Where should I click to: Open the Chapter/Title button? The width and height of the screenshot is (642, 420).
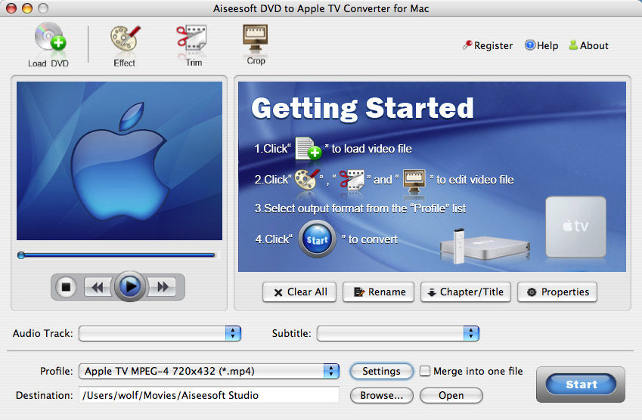[466, 292]
